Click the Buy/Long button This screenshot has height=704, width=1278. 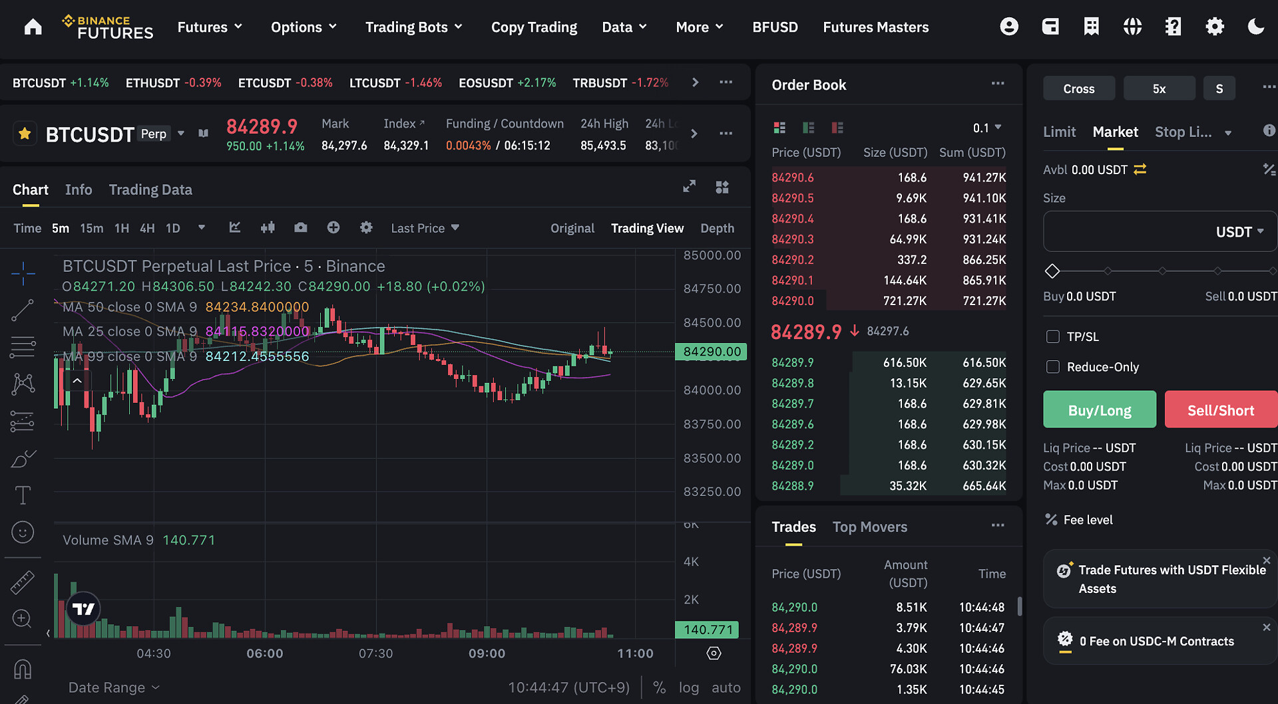[1099, 410]
